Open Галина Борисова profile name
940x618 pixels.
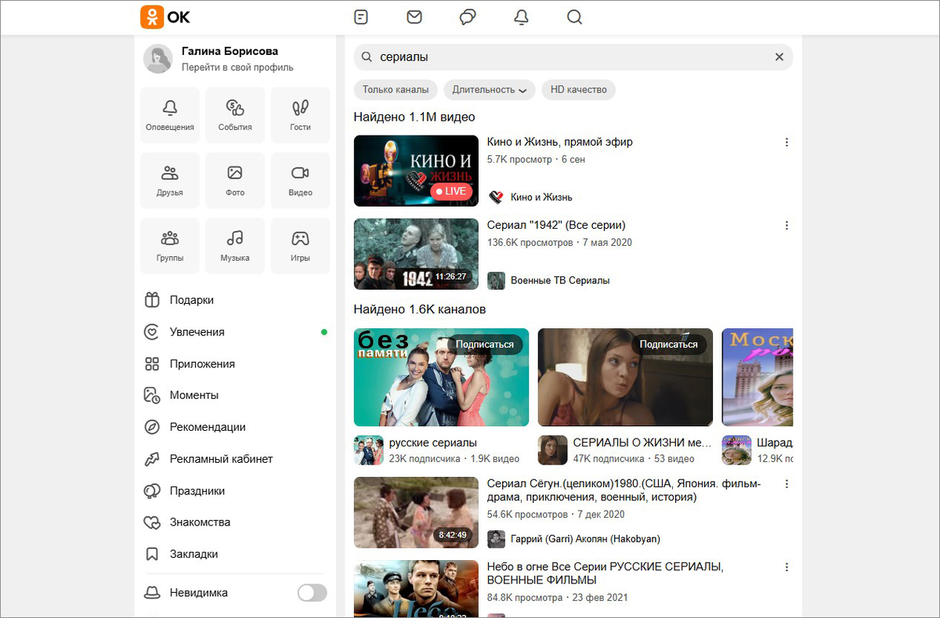[230, 51]
